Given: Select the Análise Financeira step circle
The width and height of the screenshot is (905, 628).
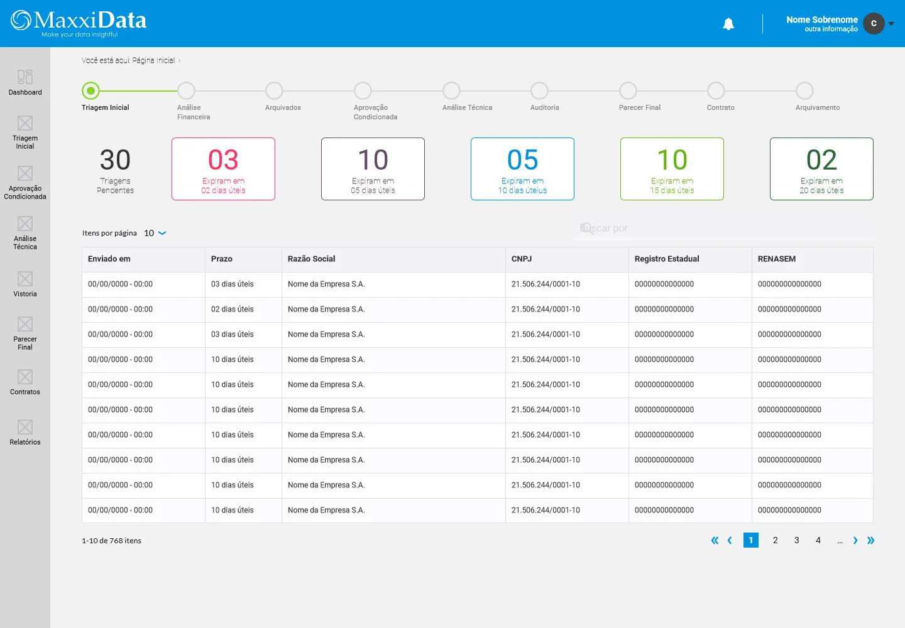Looking at the screenshot, I should pos(186,90).
